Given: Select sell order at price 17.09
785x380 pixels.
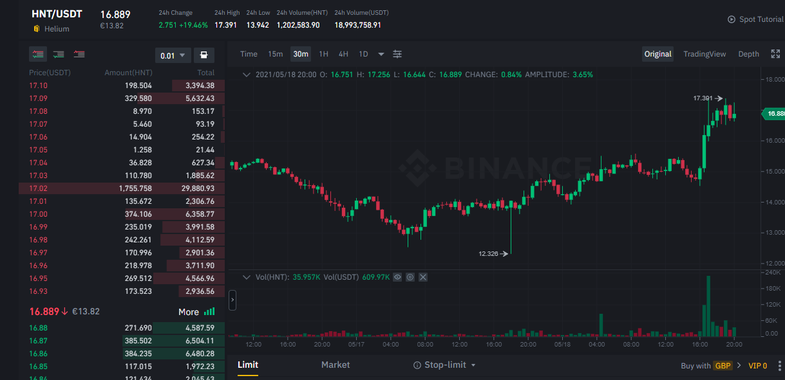Looking at the screenshot, I should [122, 98].
